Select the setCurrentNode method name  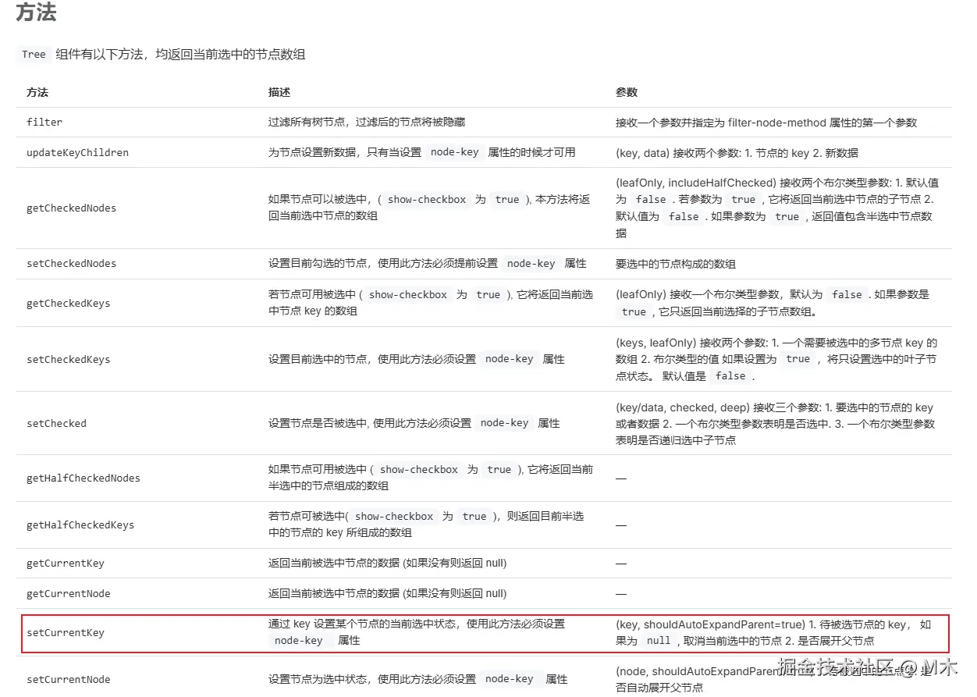(69, 680)
